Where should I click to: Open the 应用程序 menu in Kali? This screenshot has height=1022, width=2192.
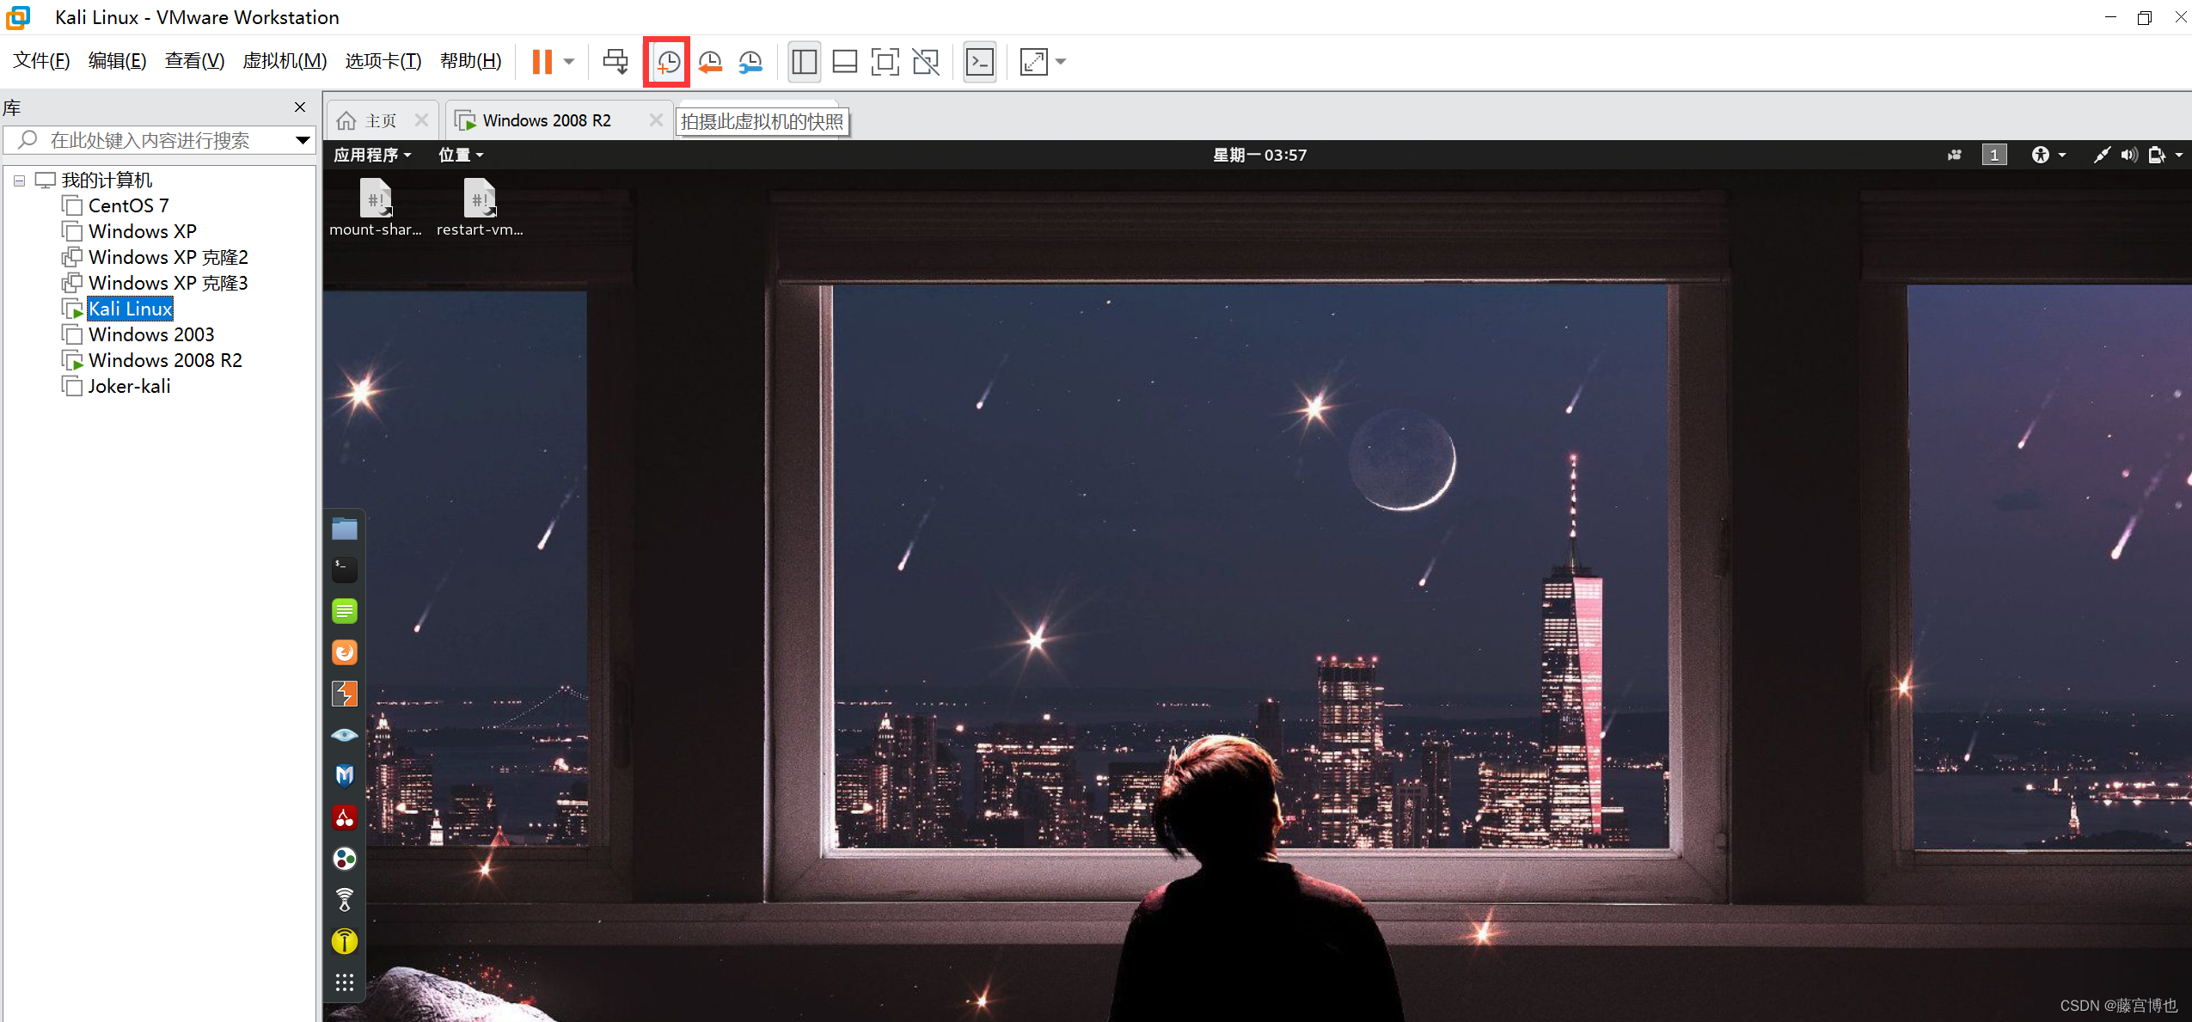pos(372,155)
